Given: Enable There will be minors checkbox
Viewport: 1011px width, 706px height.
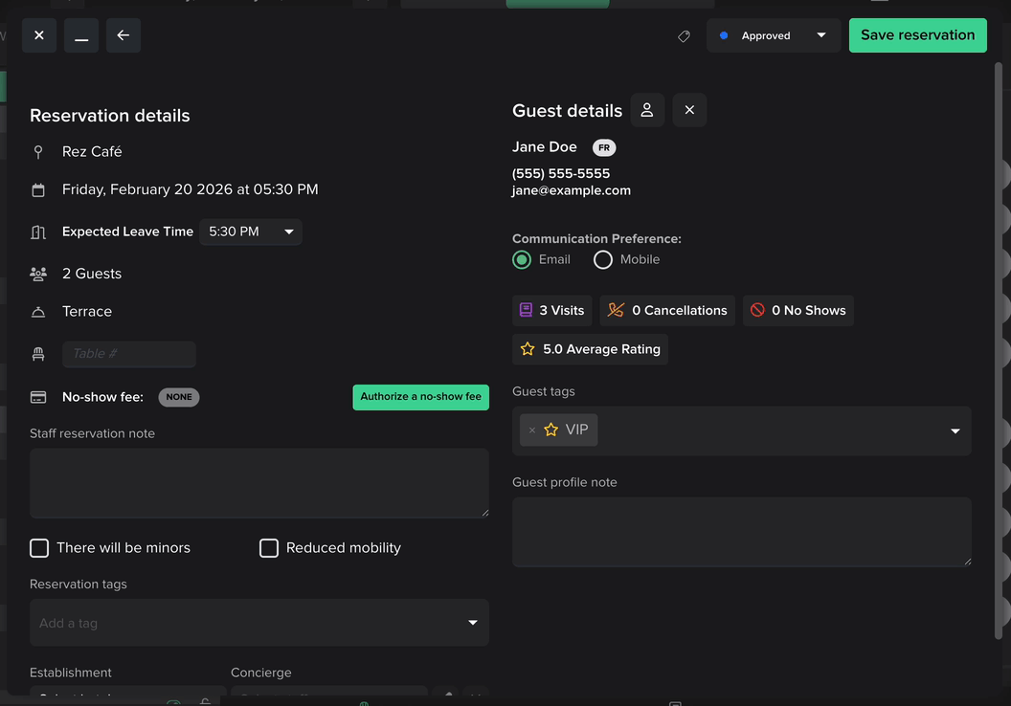Looking at the screenshot, I should tap(39, 548).
